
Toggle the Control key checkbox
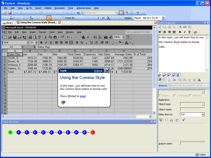[174, 96]
